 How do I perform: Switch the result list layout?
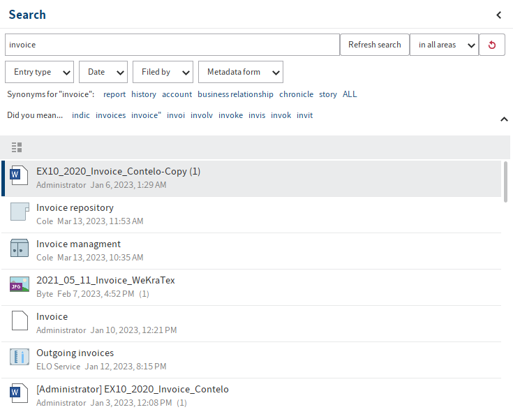pos(17,147)
